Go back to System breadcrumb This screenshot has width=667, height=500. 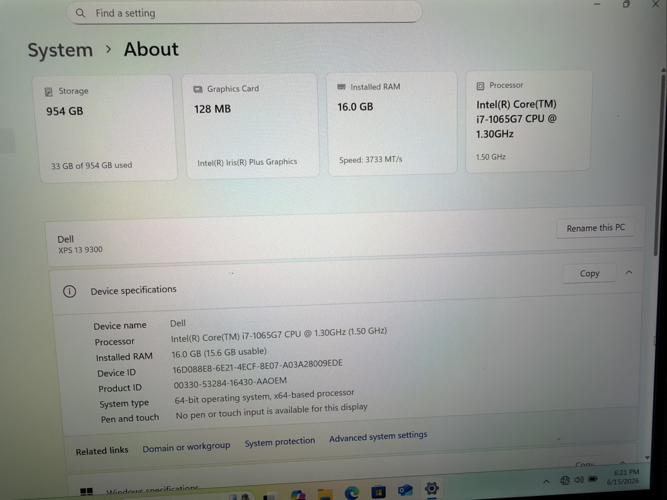[x=60, y=50]
